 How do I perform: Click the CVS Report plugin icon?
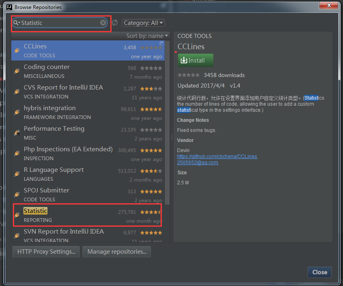(x=17, y=92)
